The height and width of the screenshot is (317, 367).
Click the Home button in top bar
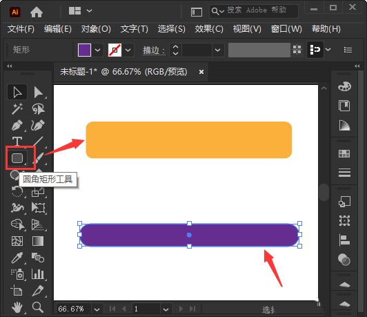coord(37,12)
